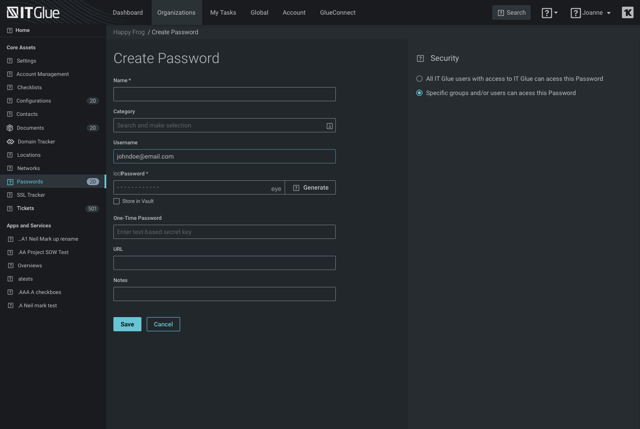Click the URL input field
This screenshot has height=429, width=640.
click(x=225, y=263)
